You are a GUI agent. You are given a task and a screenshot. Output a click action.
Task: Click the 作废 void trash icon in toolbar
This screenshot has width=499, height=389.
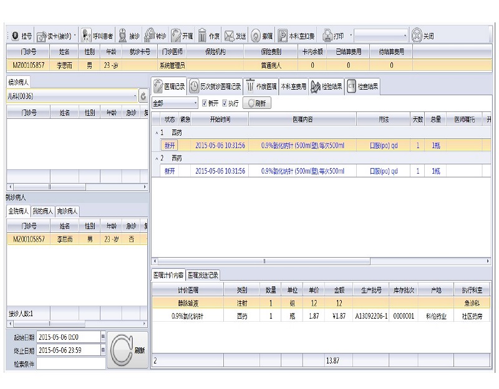click(x=202, y=36)
